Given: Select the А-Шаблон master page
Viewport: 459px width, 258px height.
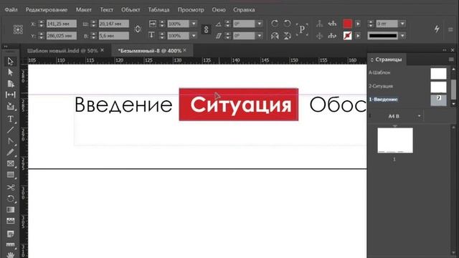Looking at the screenshot, I should coord(407,72).
